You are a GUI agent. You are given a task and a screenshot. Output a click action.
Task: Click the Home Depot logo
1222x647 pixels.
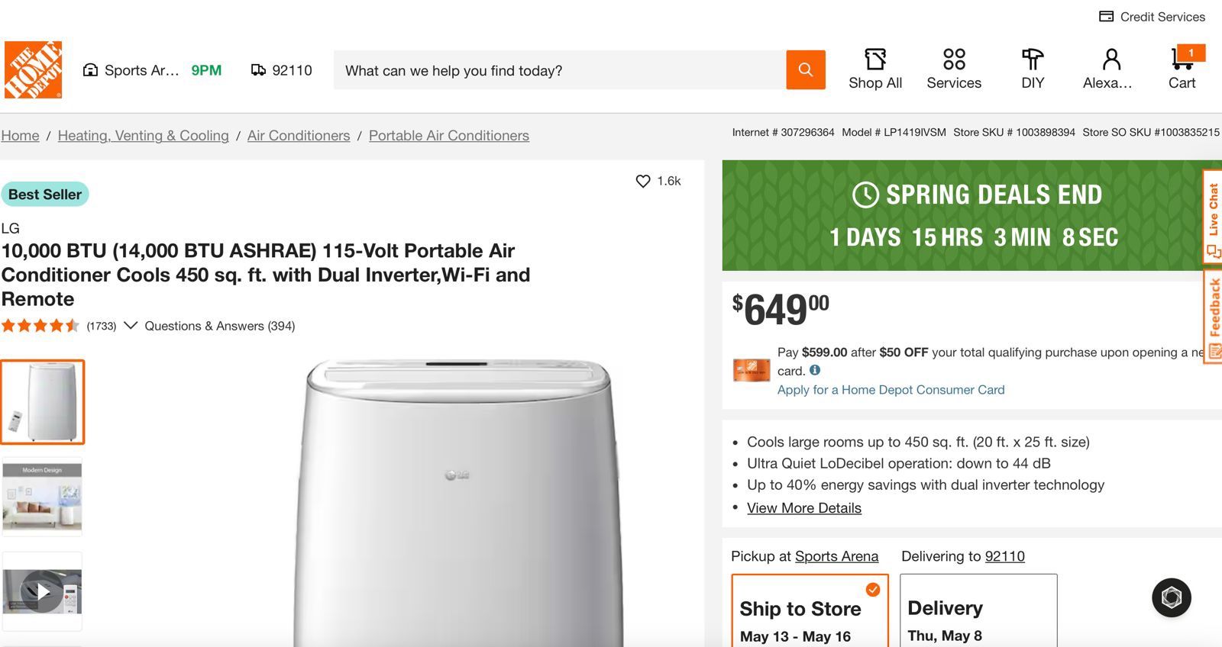33,70
